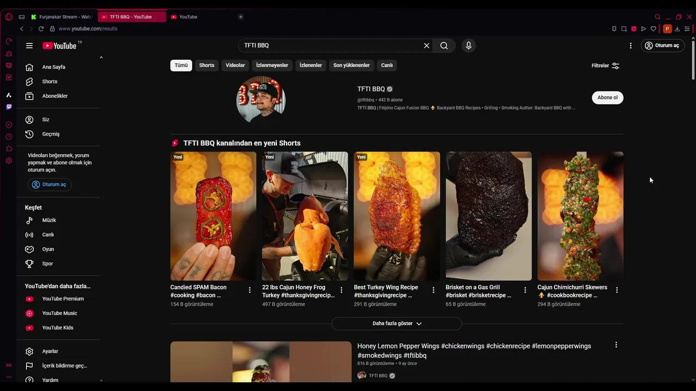Open YouTube Kids link

(x=58, y=328)
